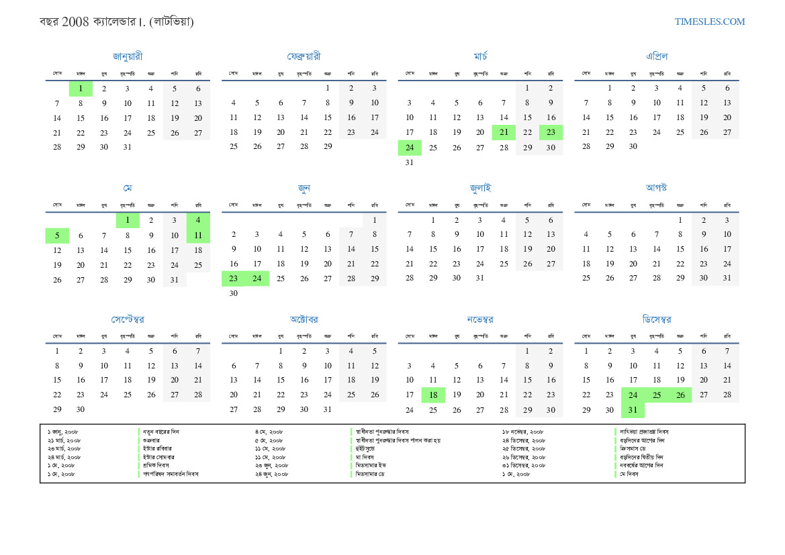Click legend date ৩১ ডিসেম্বর, ২০০৮

524,466
